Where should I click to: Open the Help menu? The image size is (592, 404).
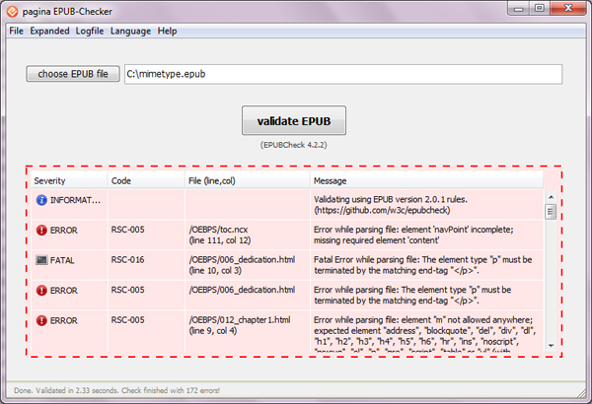(168, 31)
